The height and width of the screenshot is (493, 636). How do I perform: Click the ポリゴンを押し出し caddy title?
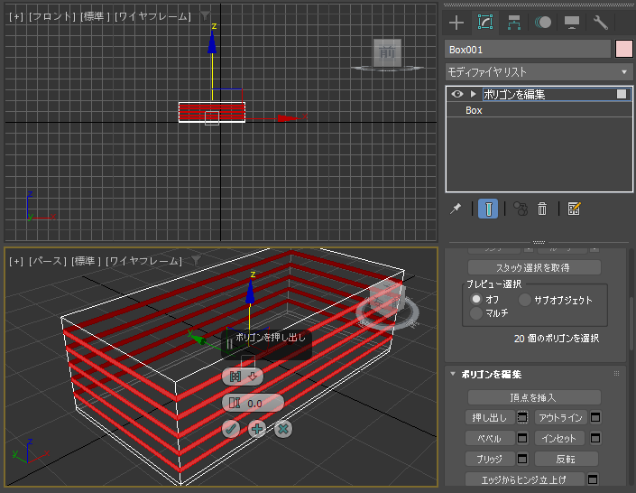[x=270, y=337]
